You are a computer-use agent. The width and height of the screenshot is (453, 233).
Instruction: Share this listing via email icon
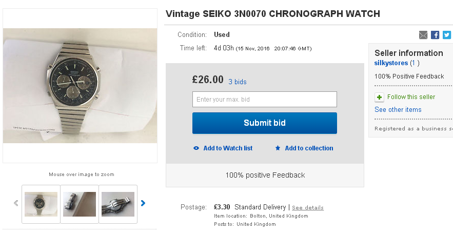coord(423,35)
